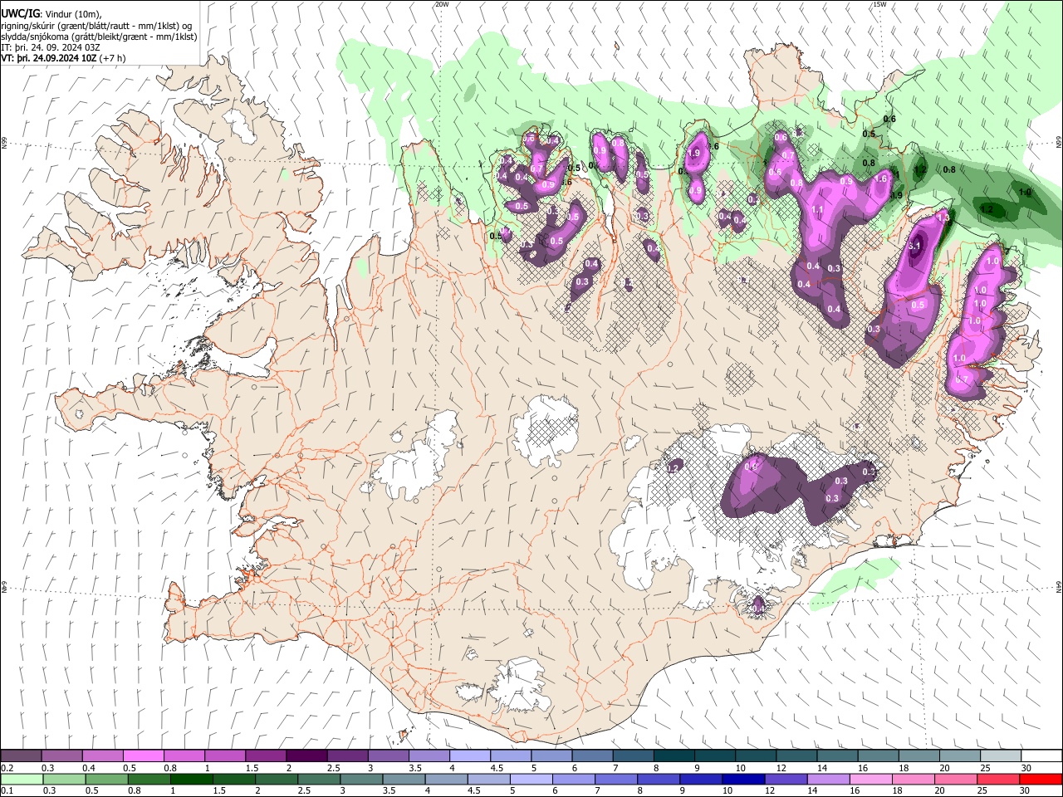The height and width of the screenshot is (797, 1063).
Task: Click the "rigning/skúrir" legend description line
Action: [96, 26]
